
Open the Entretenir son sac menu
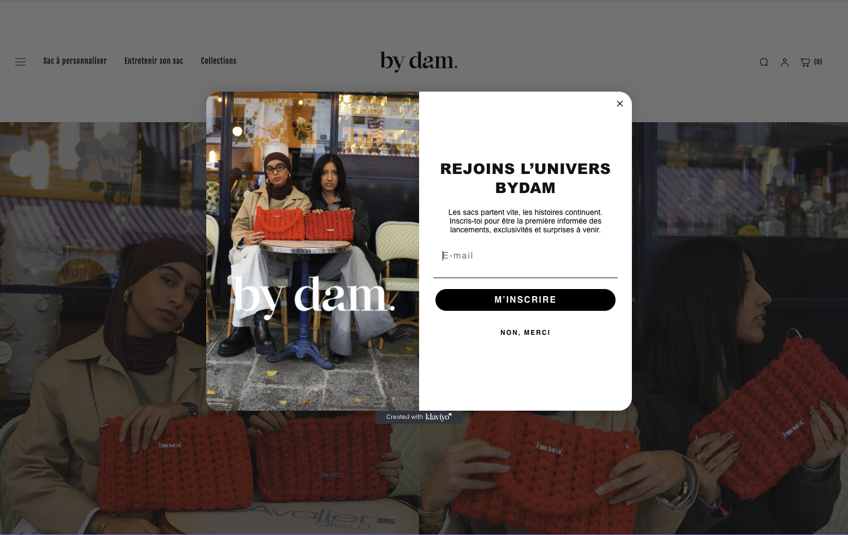(154, 61)
